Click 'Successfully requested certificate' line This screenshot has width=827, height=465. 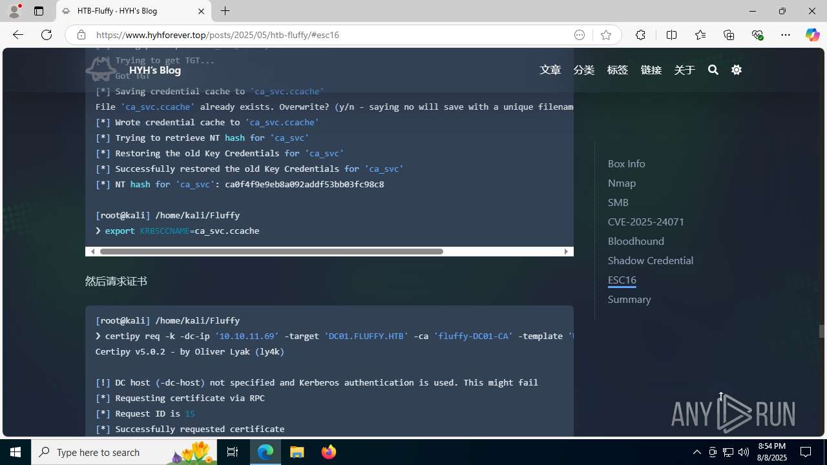tap(190, 429)
